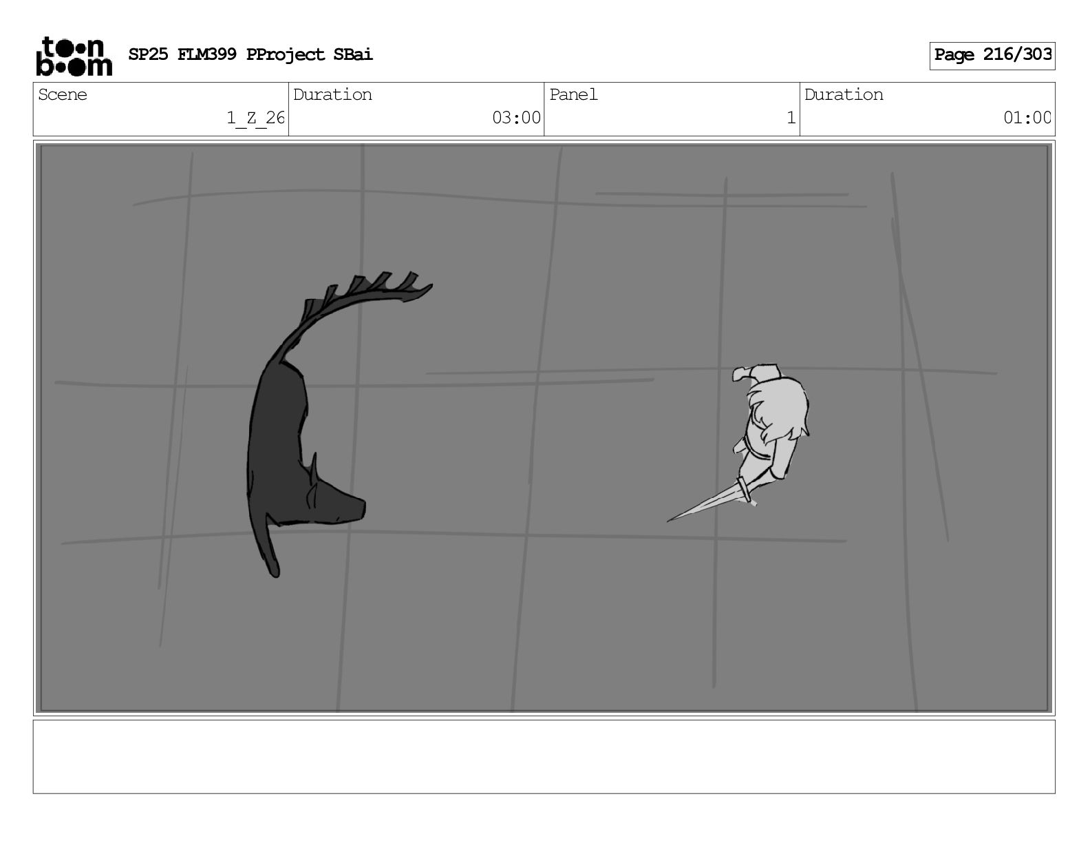Select the scene name 1_Z_26
Image resolution: width=1090 pixels, height=843 pixels.
click(255, 118)
